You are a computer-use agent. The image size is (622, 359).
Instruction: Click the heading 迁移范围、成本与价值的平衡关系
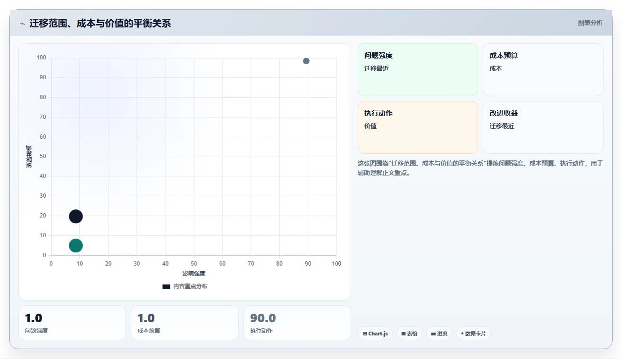100,23
